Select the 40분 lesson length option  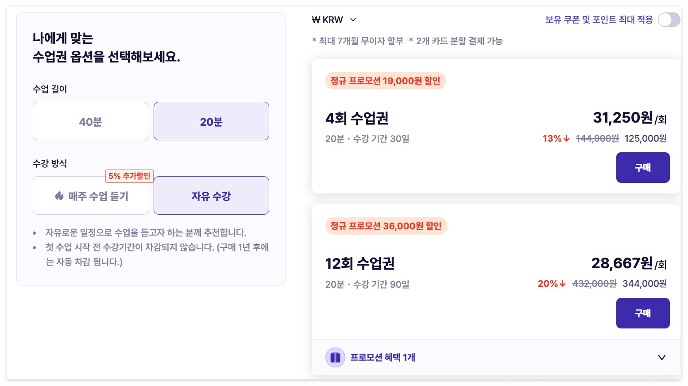(x=90, y=121)
